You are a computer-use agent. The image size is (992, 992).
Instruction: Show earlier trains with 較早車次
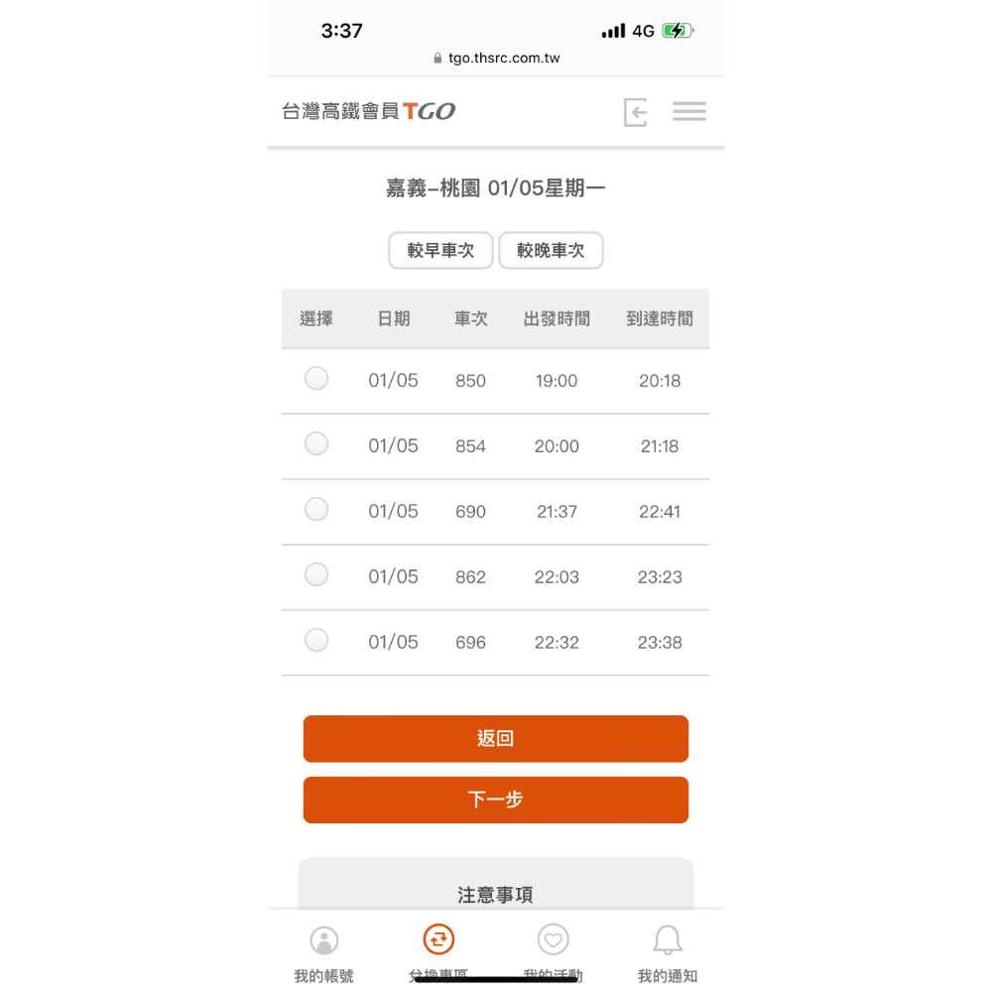coord(440,251)
